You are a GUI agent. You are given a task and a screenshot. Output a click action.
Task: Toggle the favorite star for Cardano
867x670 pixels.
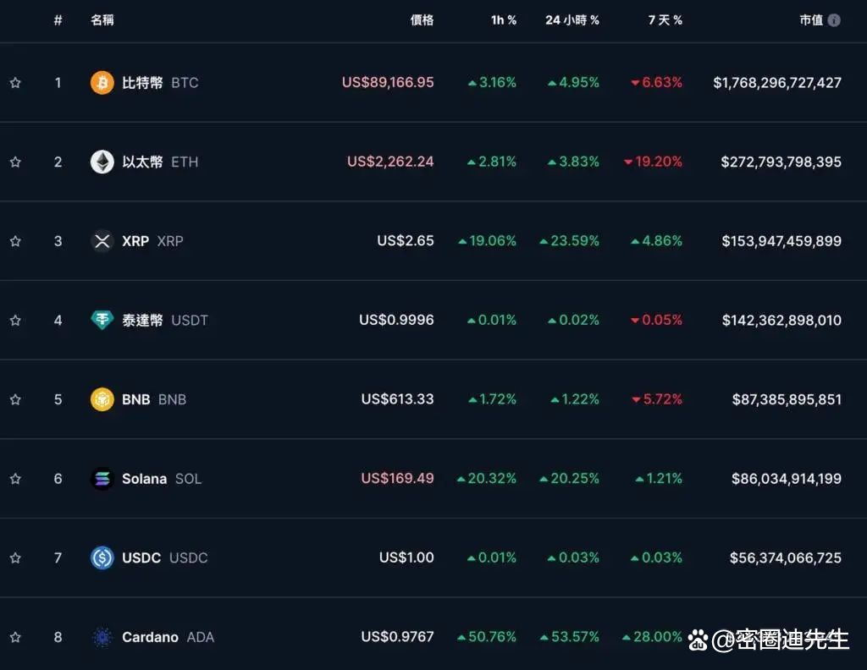pyautogui.click(x=14, y=637)
